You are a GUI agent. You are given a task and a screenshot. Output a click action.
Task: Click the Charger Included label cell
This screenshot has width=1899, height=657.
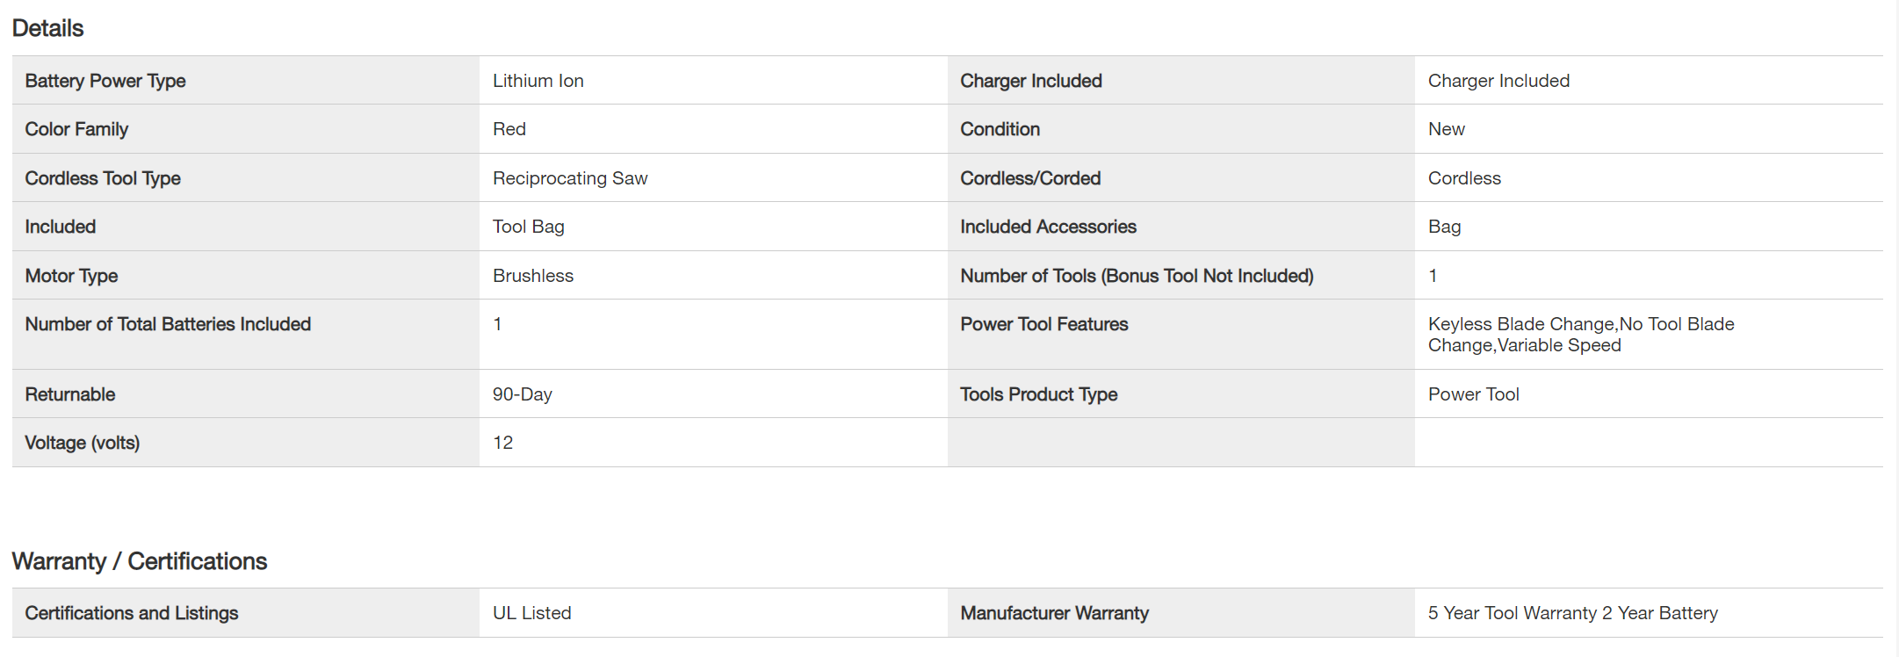point(1030,81)
